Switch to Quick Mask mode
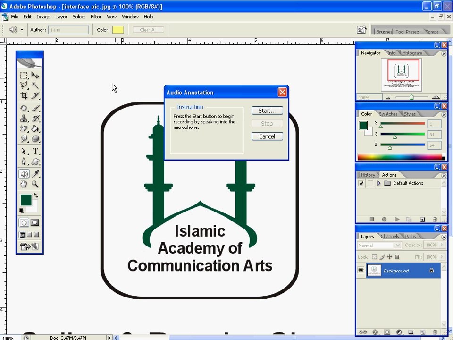 tap(35, 222)
